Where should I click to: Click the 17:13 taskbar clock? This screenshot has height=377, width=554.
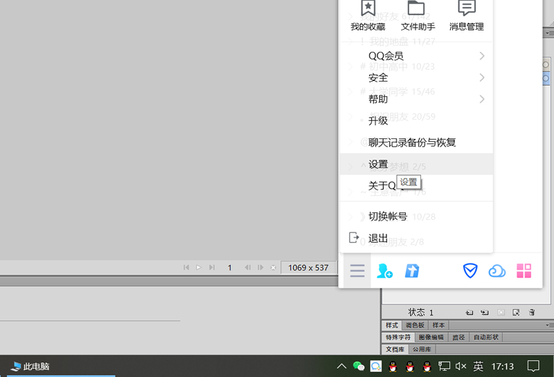503,367
